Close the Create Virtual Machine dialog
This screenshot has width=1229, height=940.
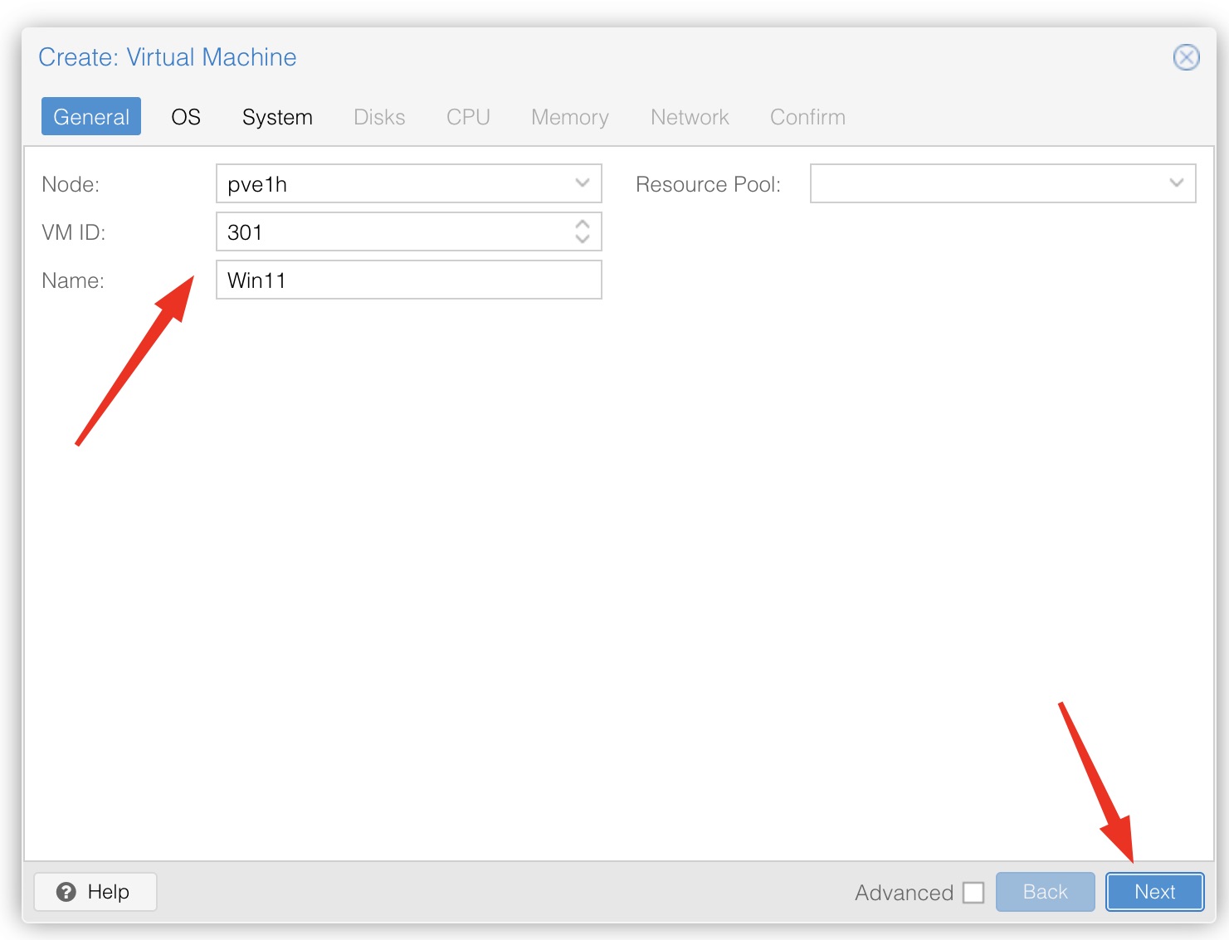click(x=1185, y=57)
